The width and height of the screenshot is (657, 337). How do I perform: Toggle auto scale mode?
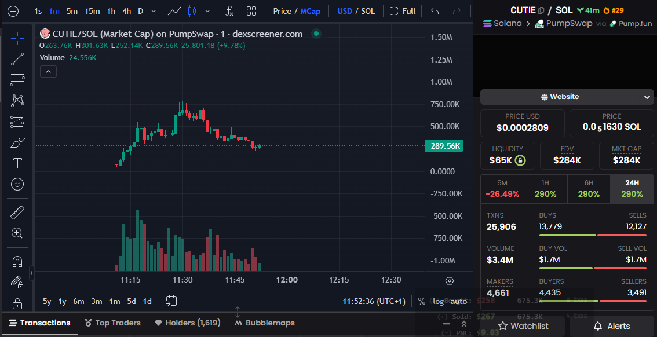459,301
